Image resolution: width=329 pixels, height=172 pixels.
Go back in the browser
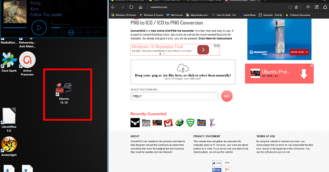coord(113,7)
